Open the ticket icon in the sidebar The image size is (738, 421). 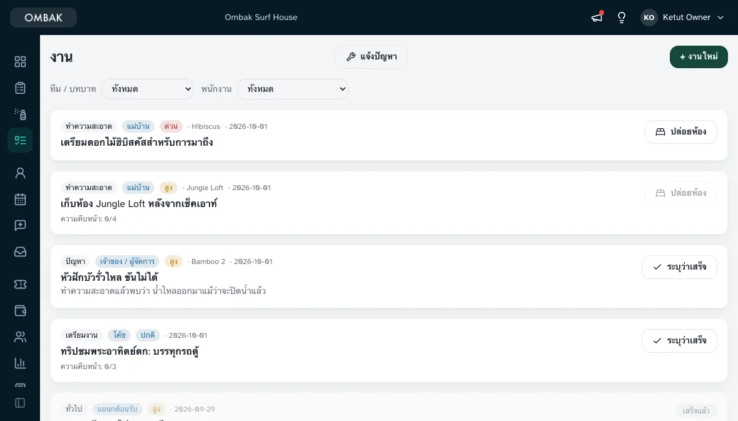[x=20, y=285]
